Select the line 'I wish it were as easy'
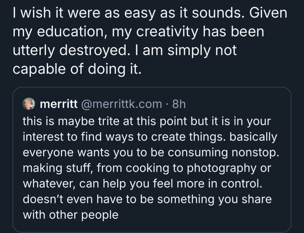304x233 pixels. click(150, 13)
